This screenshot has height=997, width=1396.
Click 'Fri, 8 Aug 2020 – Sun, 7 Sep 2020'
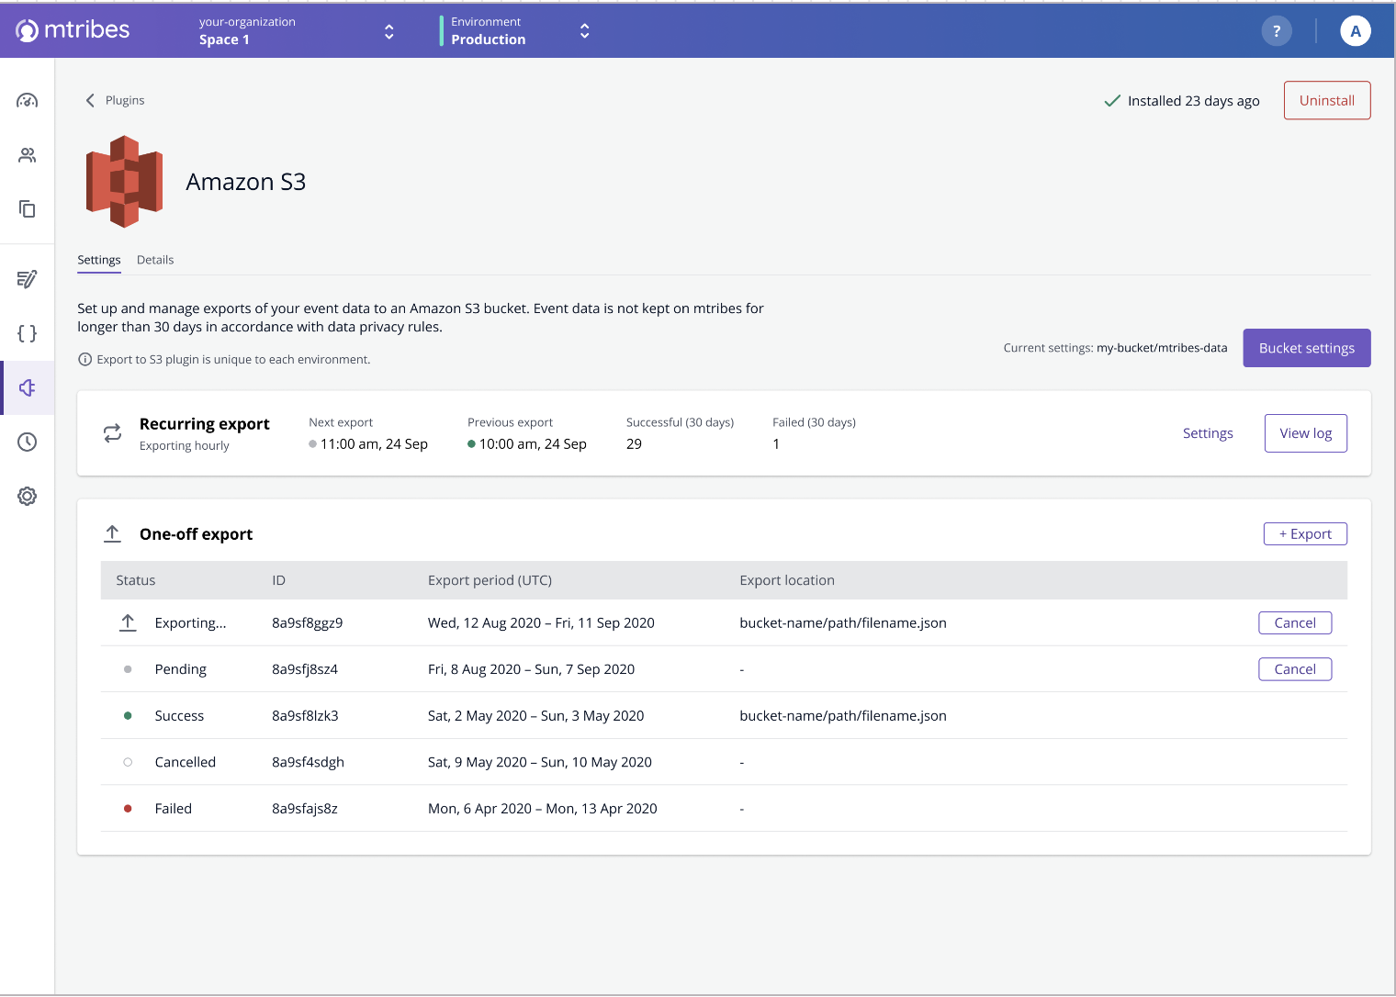point(531,669)
